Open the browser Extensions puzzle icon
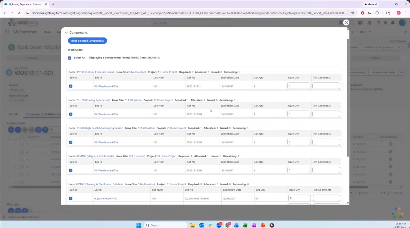 pos(377,13)
